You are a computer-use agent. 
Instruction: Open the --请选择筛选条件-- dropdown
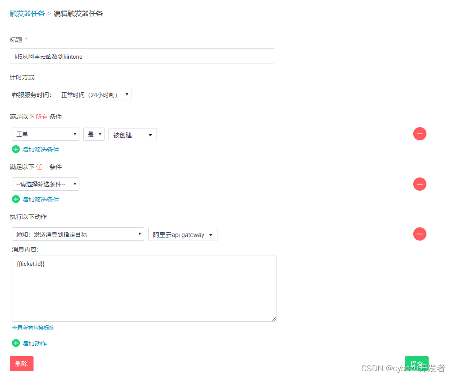(45, 184)
